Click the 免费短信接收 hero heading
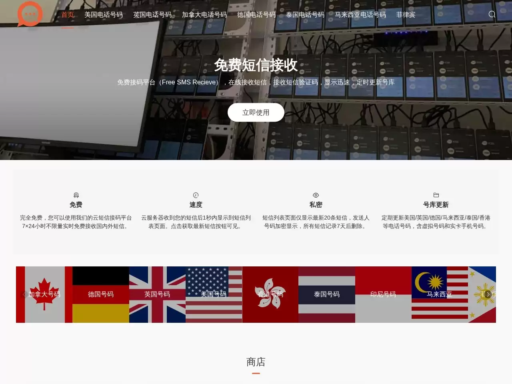This screenshot has height=384, width=512. 256,65
